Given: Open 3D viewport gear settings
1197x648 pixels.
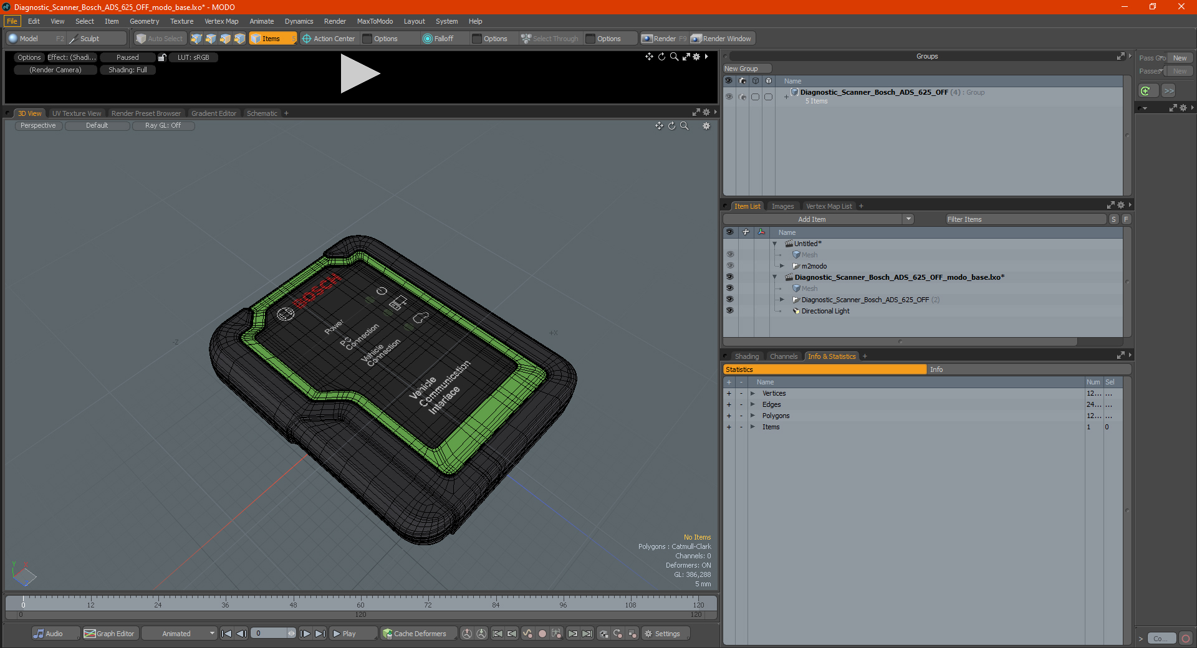Looking at the screenshot, I should [706, 126].
